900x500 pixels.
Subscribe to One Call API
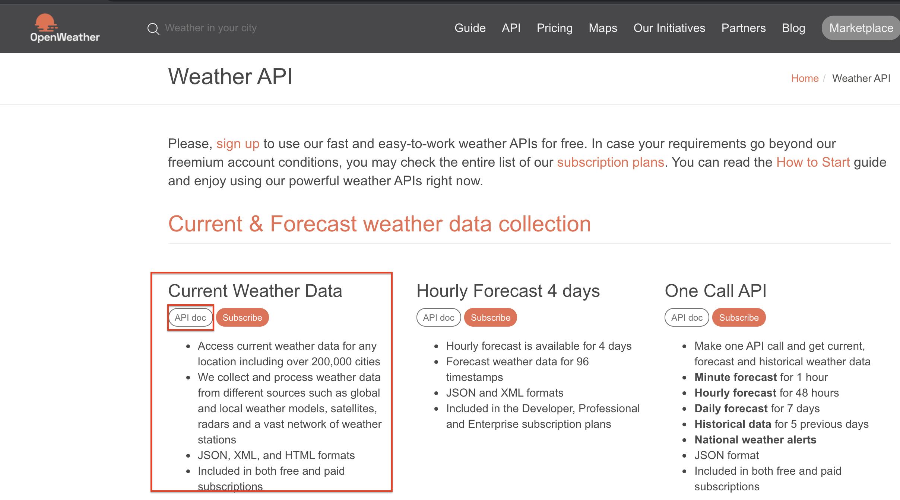(x=738, y=317)
